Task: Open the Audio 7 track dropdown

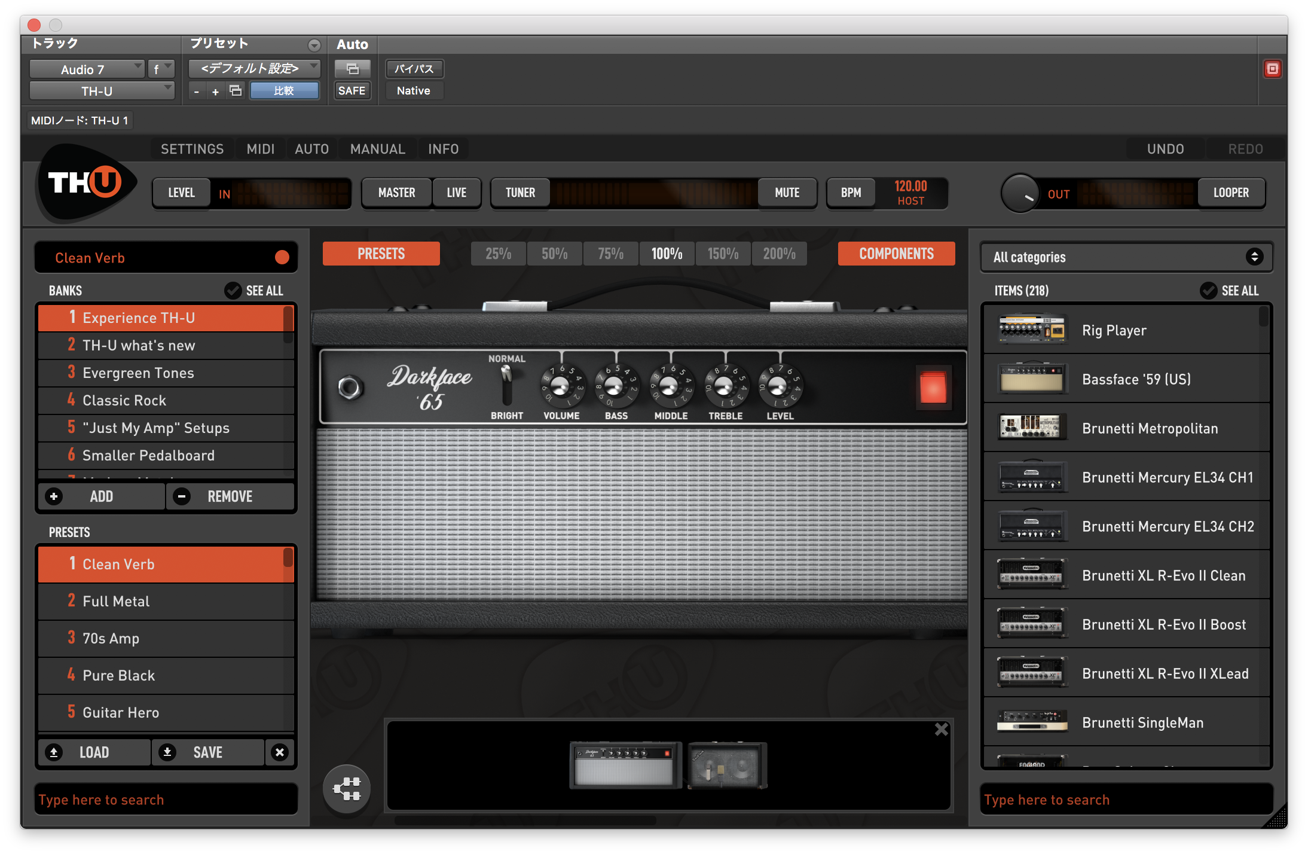Action: click(x=87, y=69)
